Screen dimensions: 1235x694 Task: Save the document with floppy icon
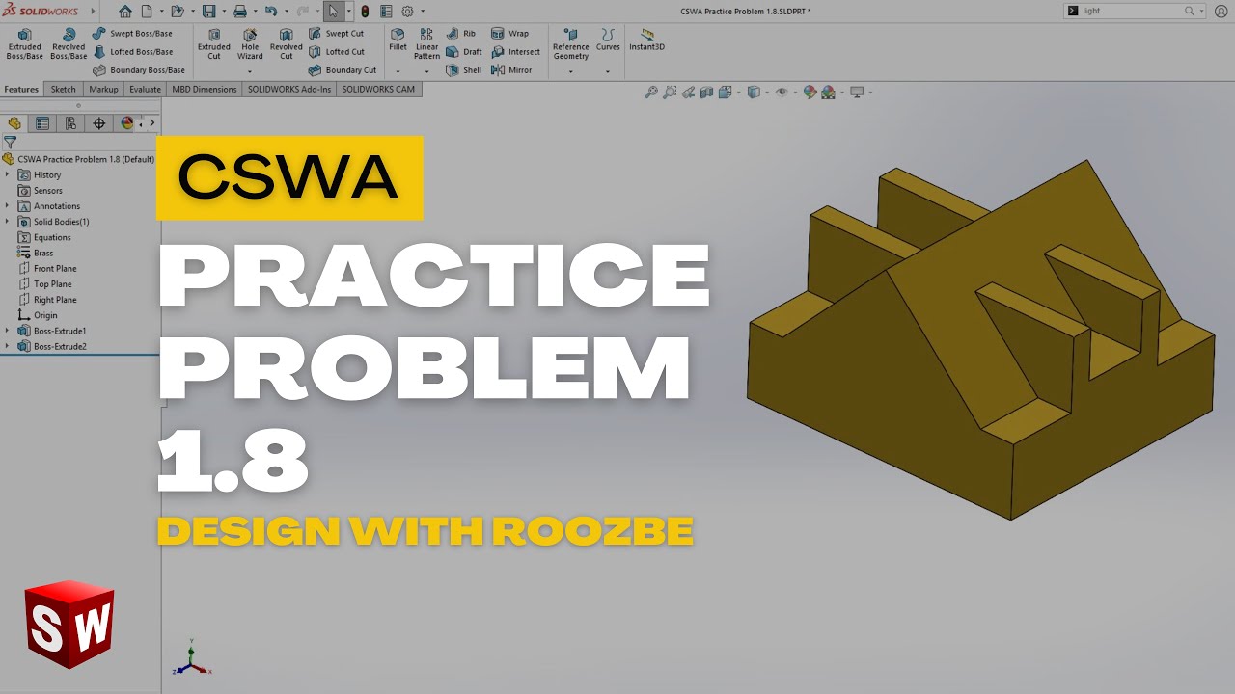208,12
